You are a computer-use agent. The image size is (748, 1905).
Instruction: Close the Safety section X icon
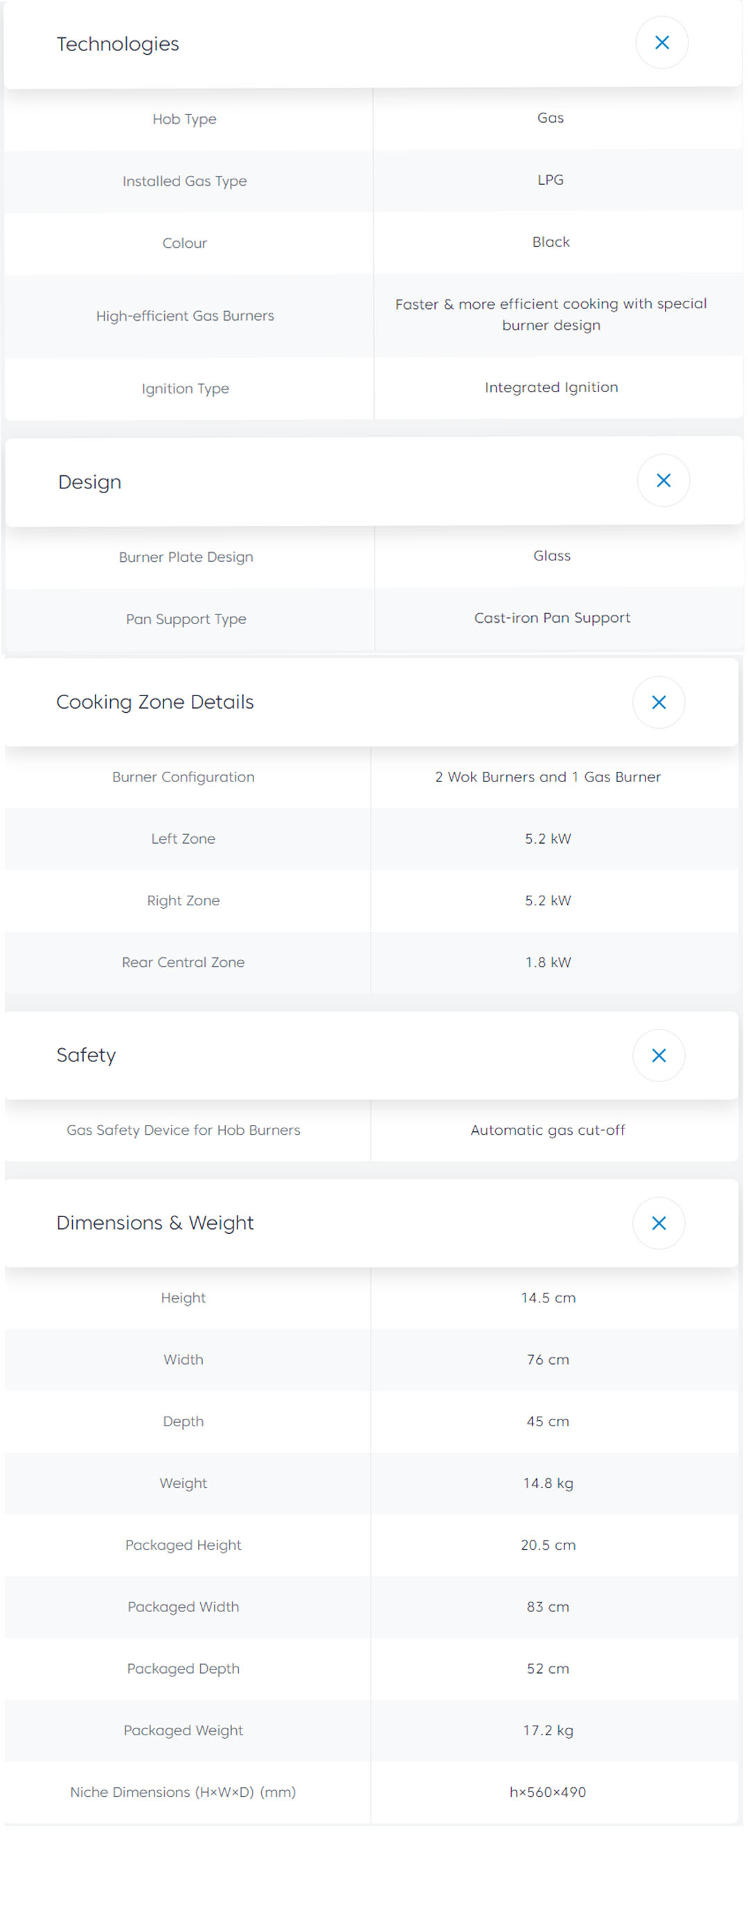click(659, 1055)
